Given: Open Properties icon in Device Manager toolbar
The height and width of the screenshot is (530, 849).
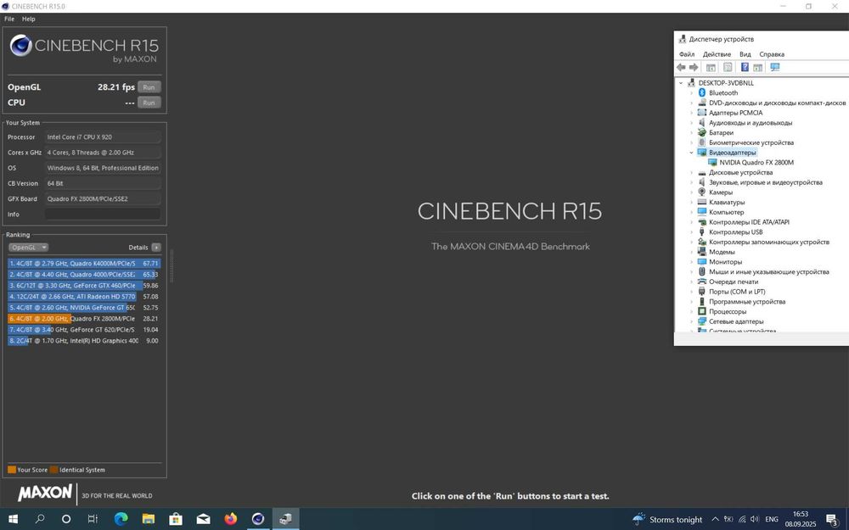Looking at the screenshot, I should pos(728,67).
